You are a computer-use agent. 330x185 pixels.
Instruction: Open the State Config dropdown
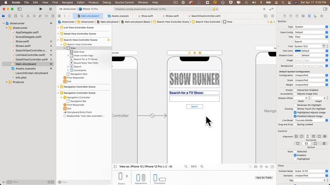pos(311,32)
